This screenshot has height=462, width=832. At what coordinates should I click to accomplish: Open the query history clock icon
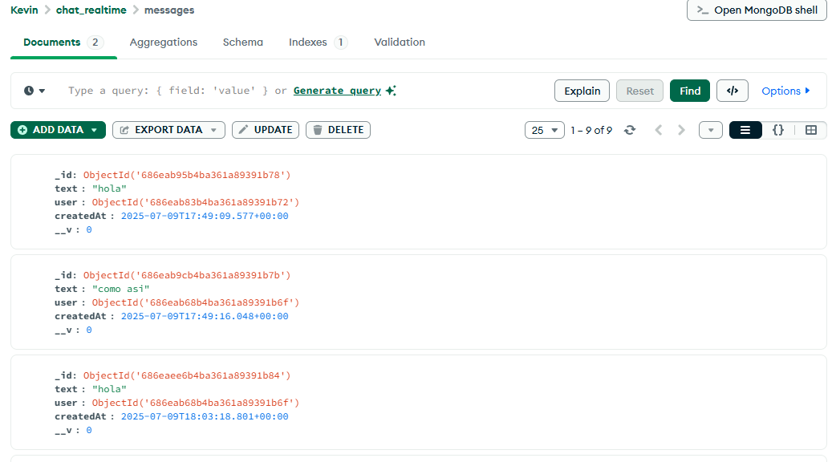pyautogui.click(x=29, y=91)
